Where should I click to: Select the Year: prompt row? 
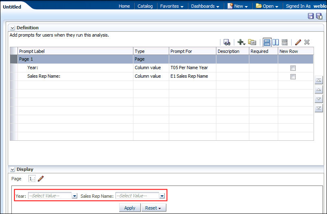tap(161, 68)
